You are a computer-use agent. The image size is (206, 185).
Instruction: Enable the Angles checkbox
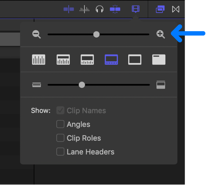pos(60,124)
